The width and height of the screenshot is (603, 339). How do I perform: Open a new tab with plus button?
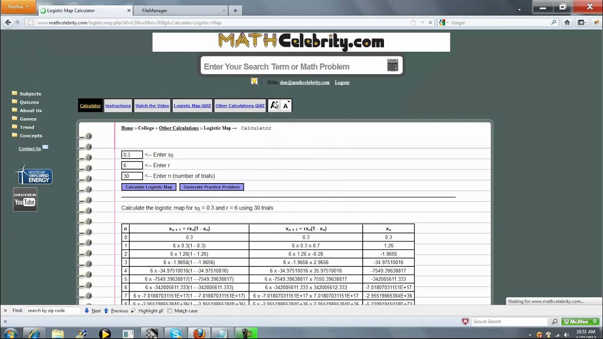click(235, 10)
